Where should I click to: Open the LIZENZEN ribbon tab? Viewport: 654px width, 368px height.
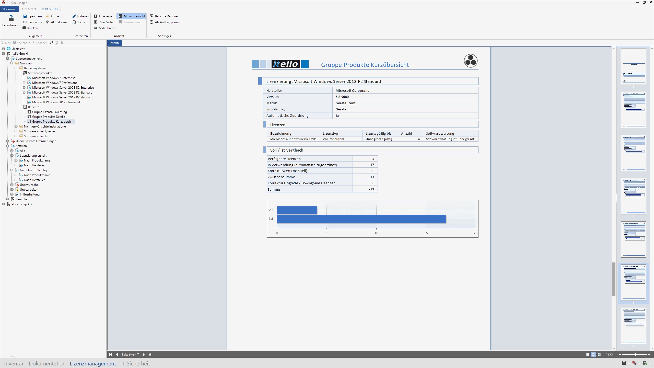pyautogui.click(x=29, y=9)
